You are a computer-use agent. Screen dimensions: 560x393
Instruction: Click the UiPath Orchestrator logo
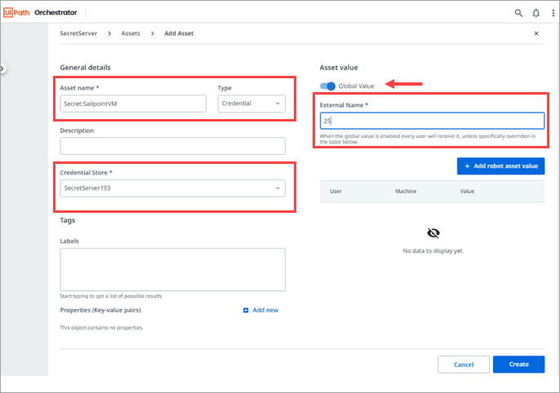point(40,12)
